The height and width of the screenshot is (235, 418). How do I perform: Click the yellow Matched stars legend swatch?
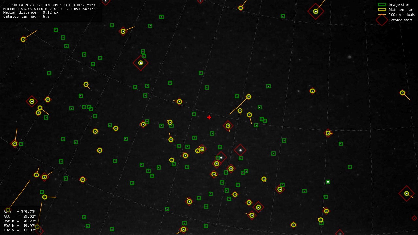click(382, 10)
